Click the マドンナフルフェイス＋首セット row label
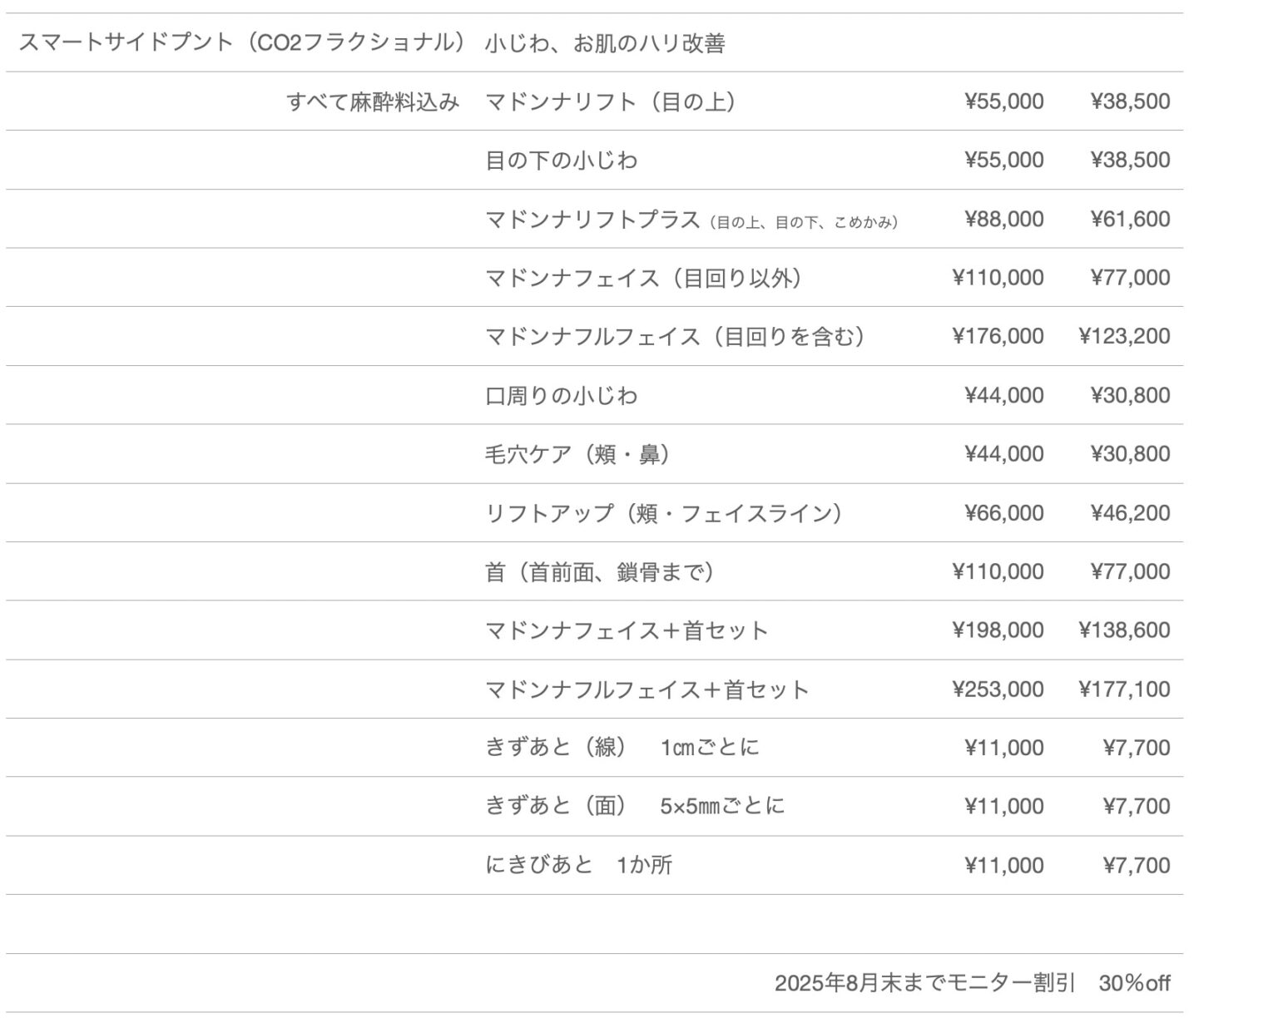Viewport: 1278px width, 1023px height. click(647, 689)
